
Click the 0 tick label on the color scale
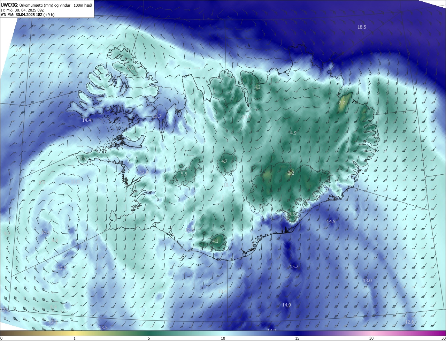[1, 339]
